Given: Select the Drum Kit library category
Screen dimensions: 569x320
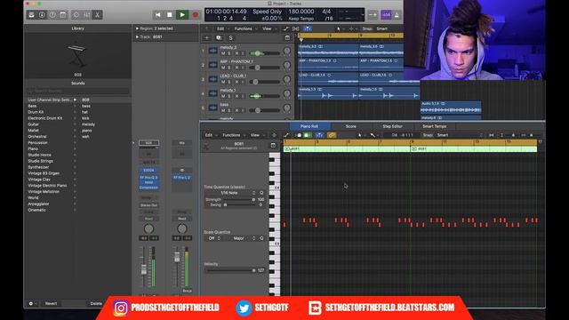Looking at the screenshot, I should pos(36,112).
